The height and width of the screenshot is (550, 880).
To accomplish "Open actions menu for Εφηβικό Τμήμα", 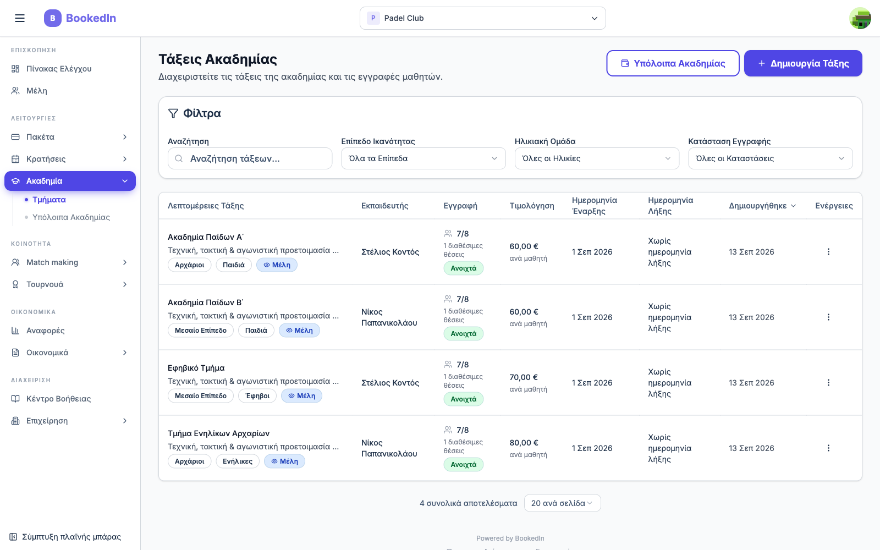I will [828, 383].
